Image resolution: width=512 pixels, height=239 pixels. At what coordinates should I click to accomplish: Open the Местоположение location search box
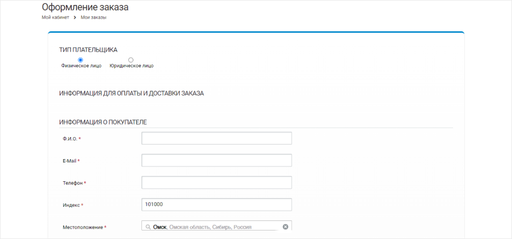pyautogui.click(x=216, y=227)
